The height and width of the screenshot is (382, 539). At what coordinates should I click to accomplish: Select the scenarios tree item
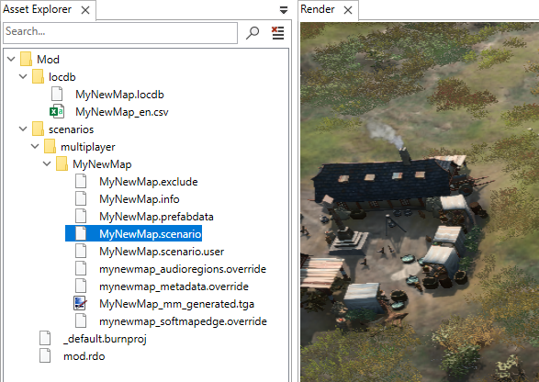point(71,129)
